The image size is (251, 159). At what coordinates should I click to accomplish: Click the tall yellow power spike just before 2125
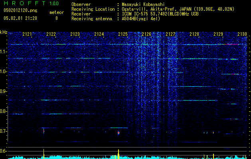119,154
